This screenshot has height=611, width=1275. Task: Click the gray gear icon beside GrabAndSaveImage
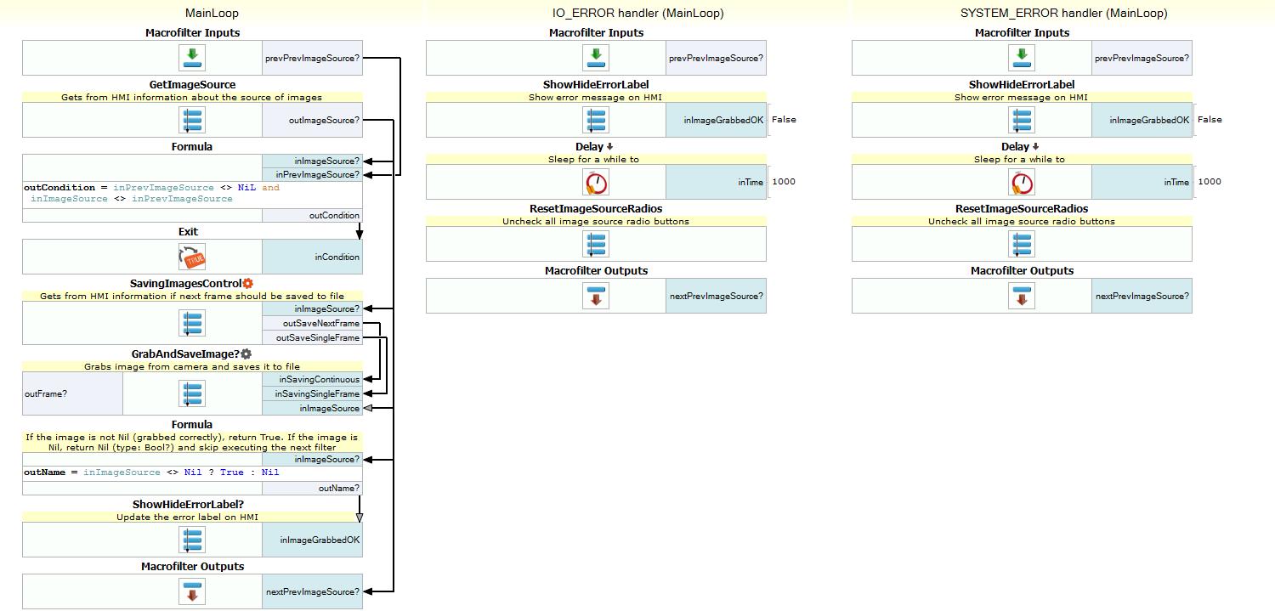[246, 354]
